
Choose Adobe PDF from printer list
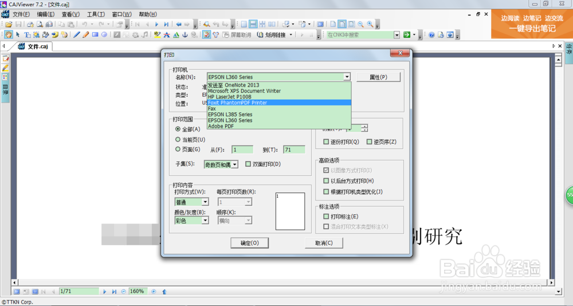click(x=279, y=126)
